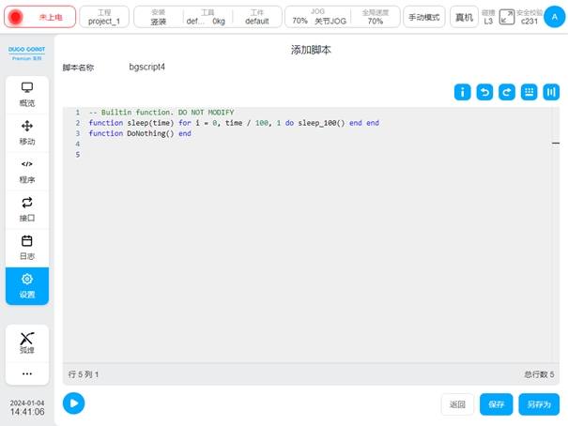The height and width of the screenshot is (426, 568).
Task: Click the bgscript4 script name field
Action: pos(147,68)
